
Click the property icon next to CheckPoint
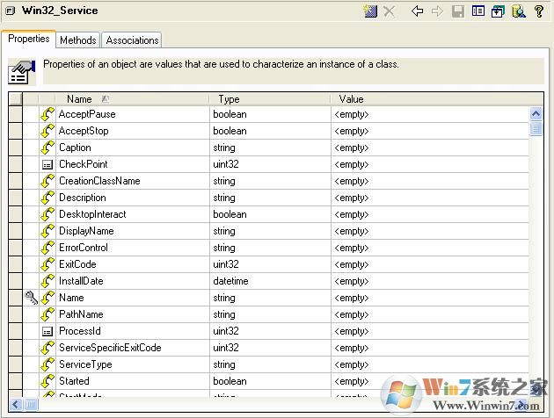[x=47, y=164]
